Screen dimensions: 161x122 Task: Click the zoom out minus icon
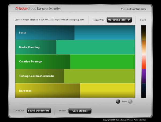click(x=118, y=102)
